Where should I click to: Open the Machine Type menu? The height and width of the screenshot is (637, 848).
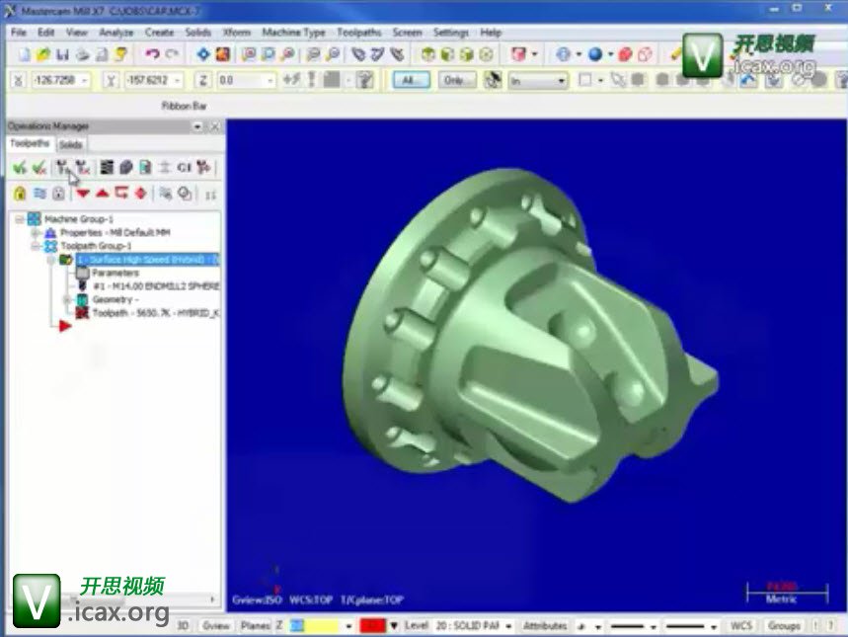(x=293, y=33)
